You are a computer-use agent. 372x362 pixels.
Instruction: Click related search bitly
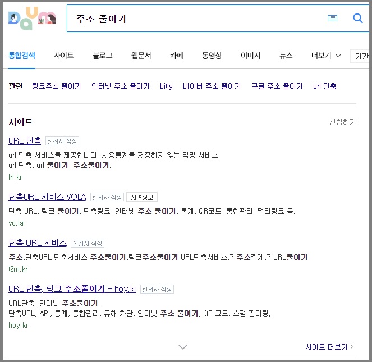166,86
